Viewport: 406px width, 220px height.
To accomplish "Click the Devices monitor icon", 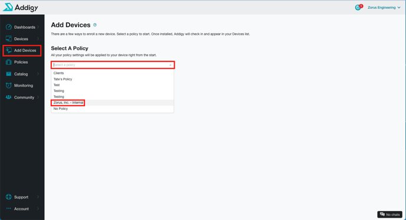I will coord(8,38).
